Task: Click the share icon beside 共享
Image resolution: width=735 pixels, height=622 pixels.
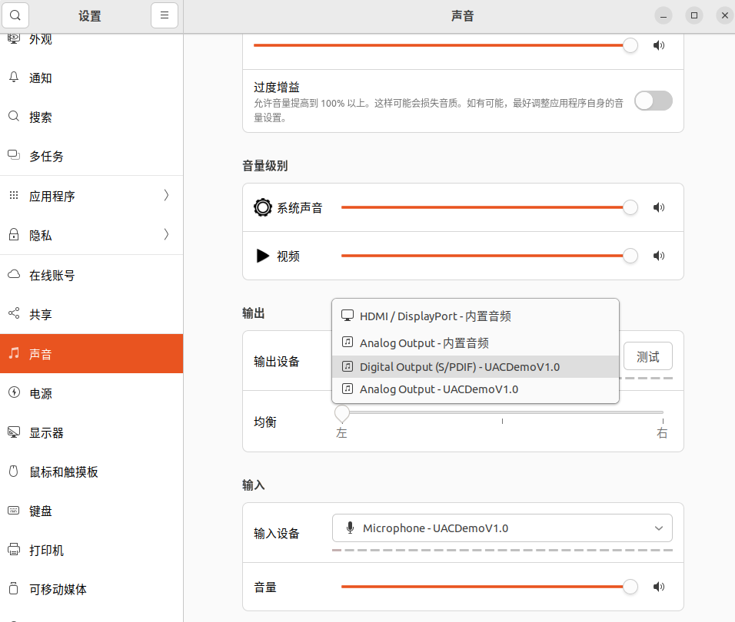Action: [14, 313]
